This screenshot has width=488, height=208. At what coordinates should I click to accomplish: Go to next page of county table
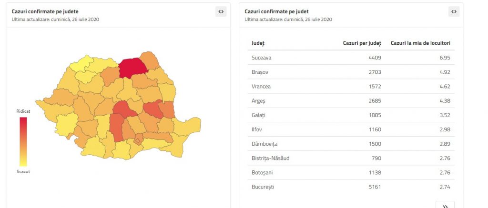coord(445,206)
